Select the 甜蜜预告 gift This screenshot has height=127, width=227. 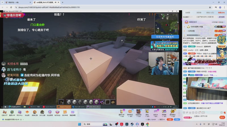pyautogui.click(x=138, y=113)
